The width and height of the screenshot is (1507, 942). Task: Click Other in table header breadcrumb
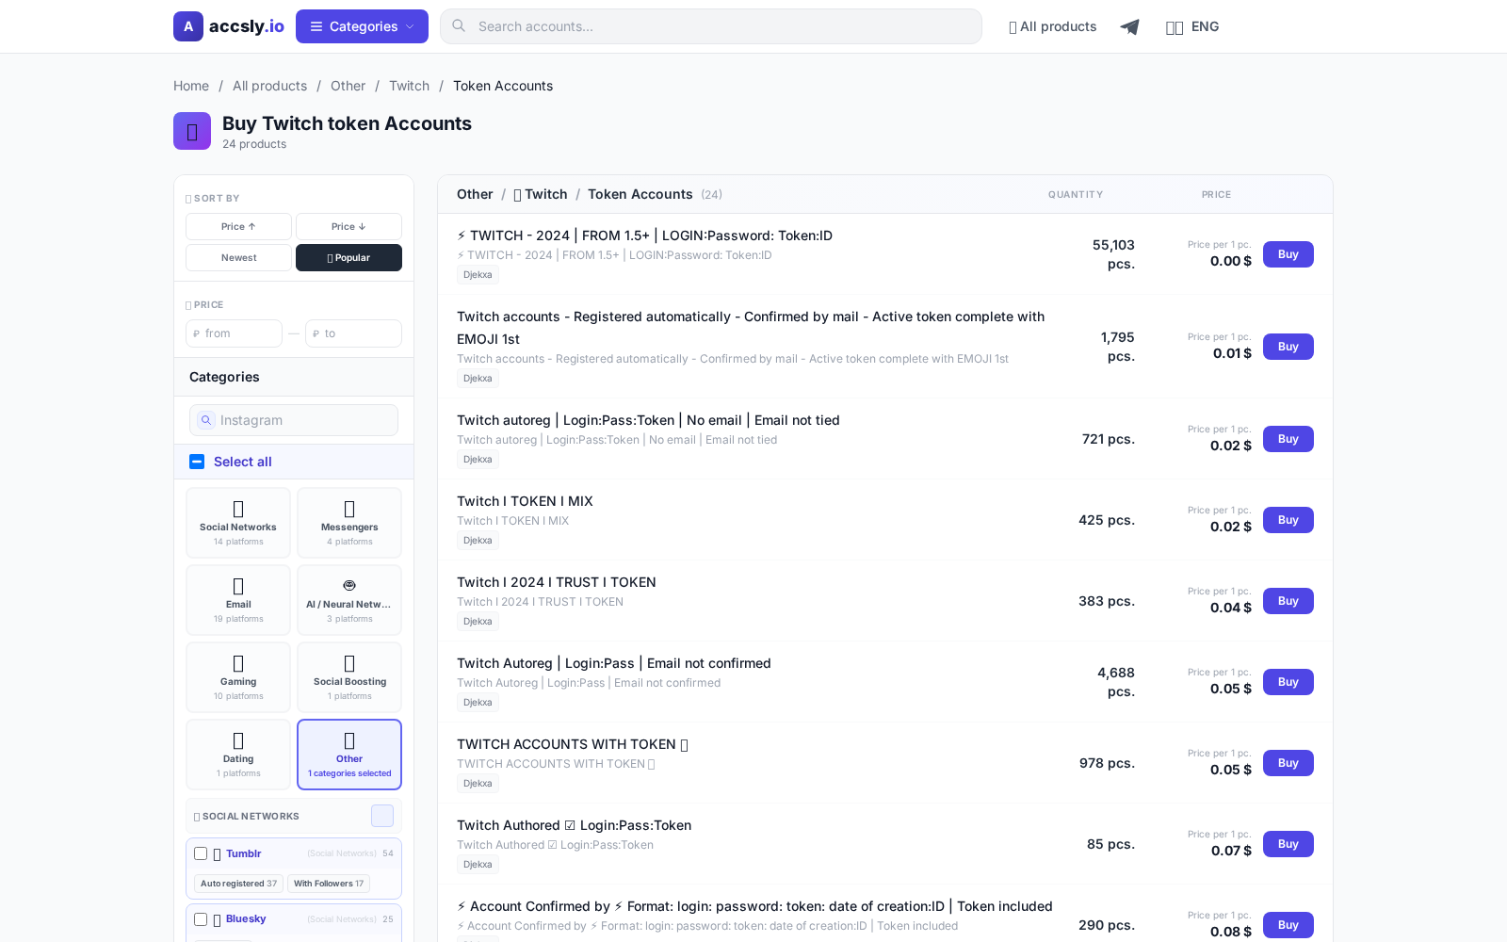[475, 194]
